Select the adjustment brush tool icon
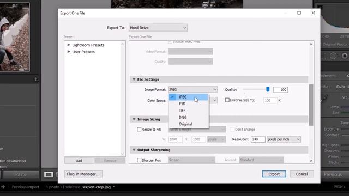 pos(344,56)
